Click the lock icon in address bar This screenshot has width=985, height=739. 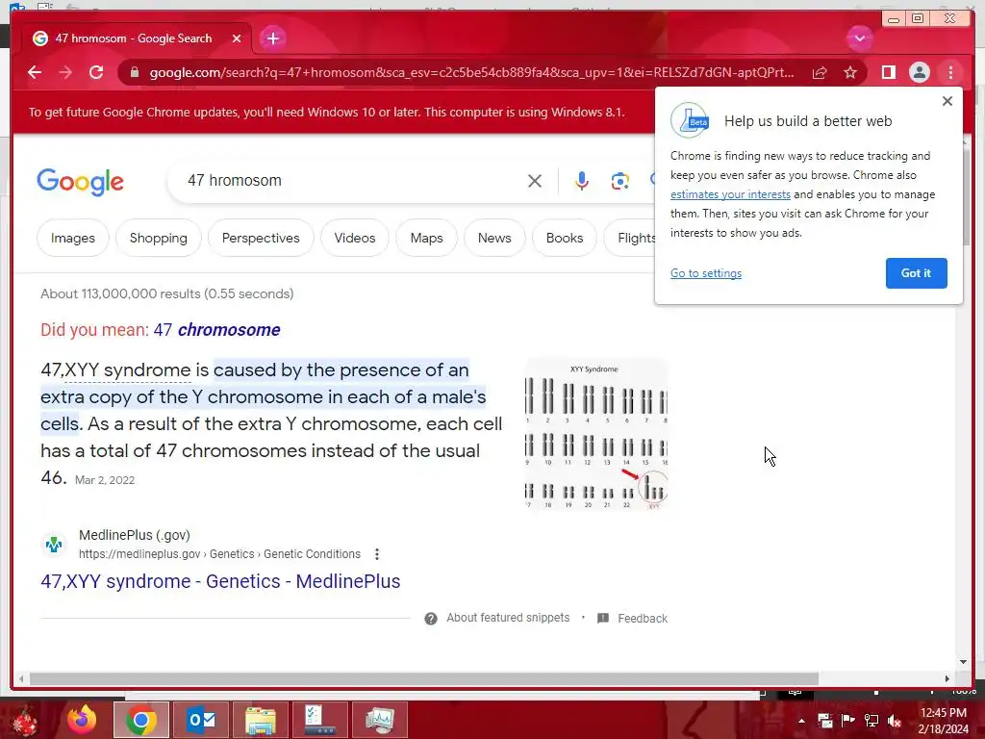tap(134, 73)
